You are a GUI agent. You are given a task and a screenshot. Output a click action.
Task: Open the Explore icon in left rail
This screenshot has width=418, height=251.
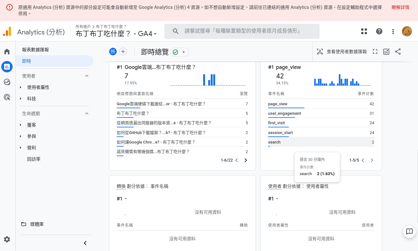tap(7, 82)
